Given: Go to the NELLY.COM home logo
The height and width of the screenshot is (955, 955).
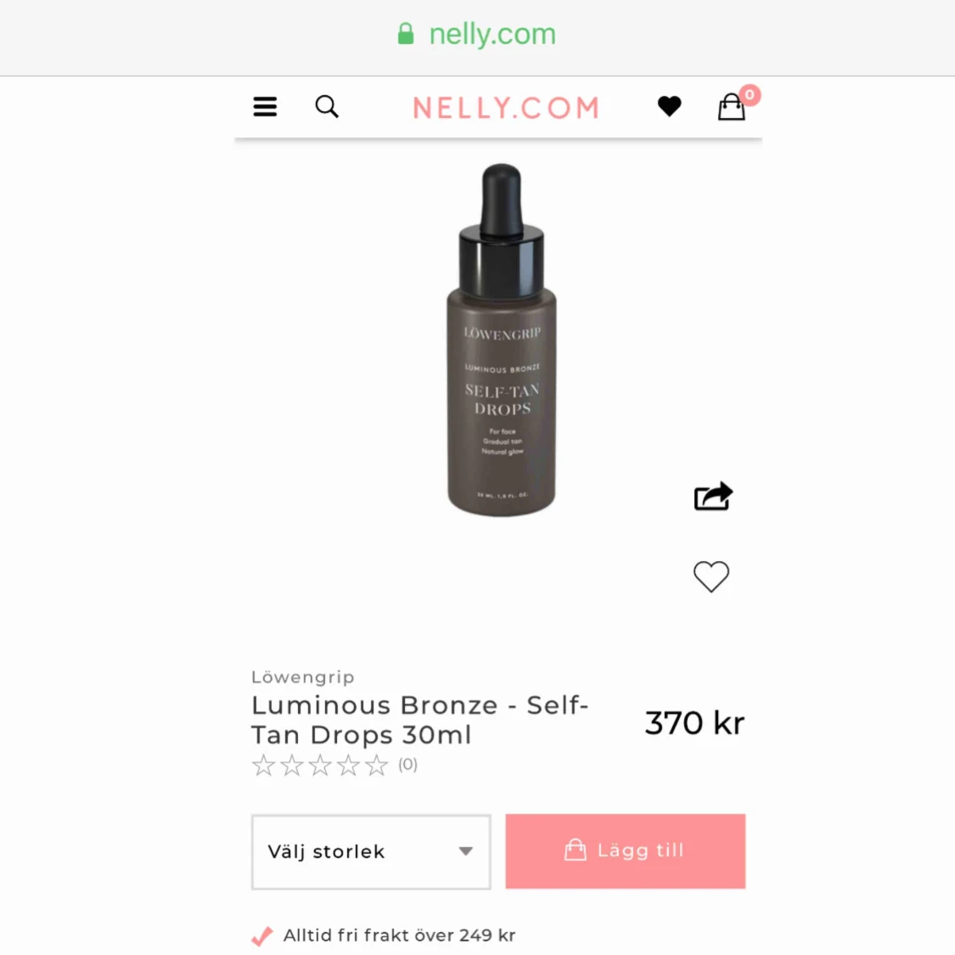Looking at the screenshot, I should pyautogui.click(x=506, y=108).
